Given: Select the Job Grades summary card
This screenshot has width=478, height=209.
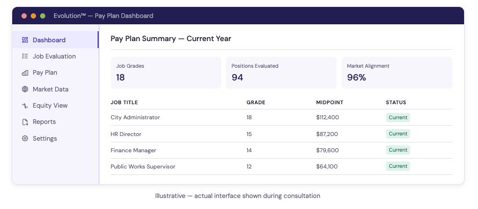Looking at the screenshot, I should pos(166,72).
